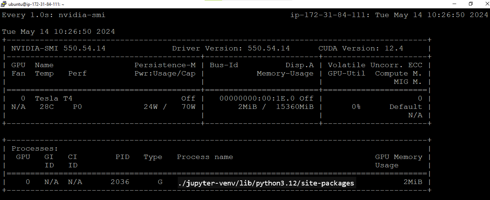Viewport: 490px width, 200px height.
Task: Click the 'Driver Version: 550.54.14' text
Action: click(x=231, y=48)
